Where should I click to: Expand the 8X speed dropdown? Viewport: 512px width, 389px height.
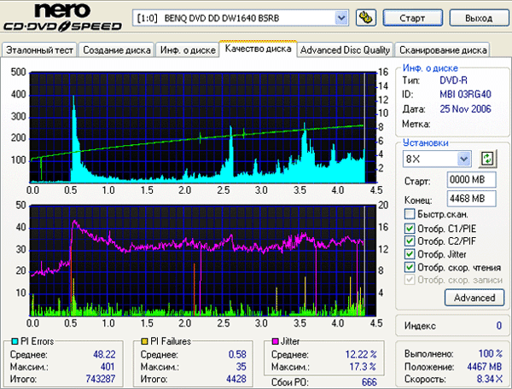(463, 159)
